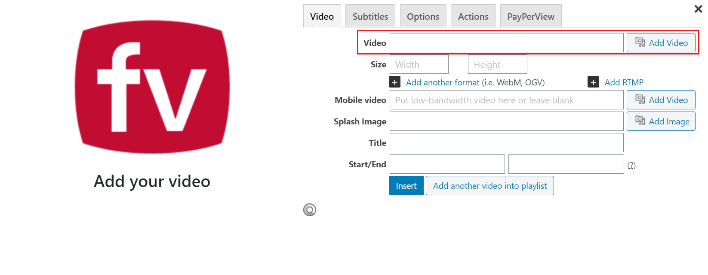
Task: Click the (?) help icon for Start/End
Action: click(x=631, y=165)
